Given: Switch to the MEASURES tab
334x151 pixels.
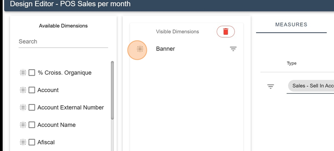Looking at the screenshot, I should (291, 25).
